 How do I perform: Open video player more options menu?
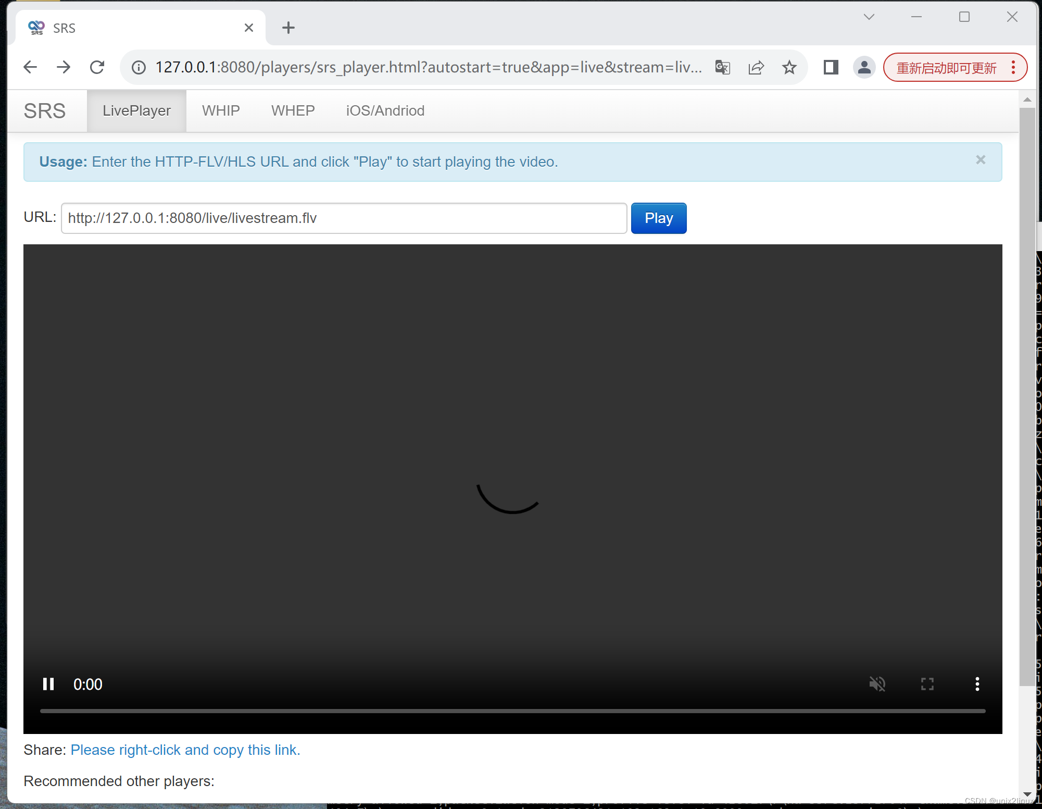[977, 684]
